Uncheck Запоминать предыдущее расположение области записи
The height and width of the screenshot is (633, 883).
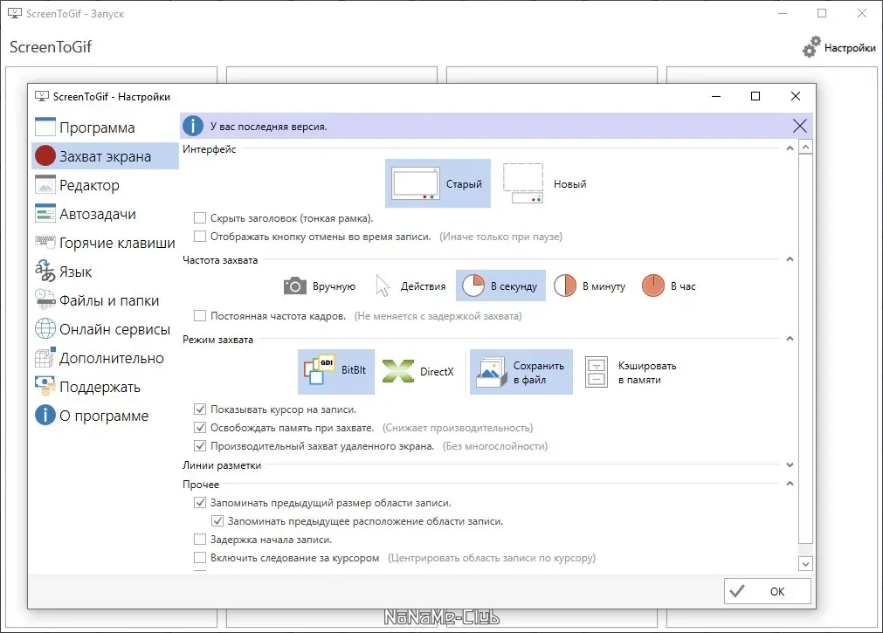point(217,521)
